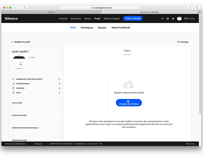
Task: Click the Modifier le profil button
Action: click(x=21, y=42)
